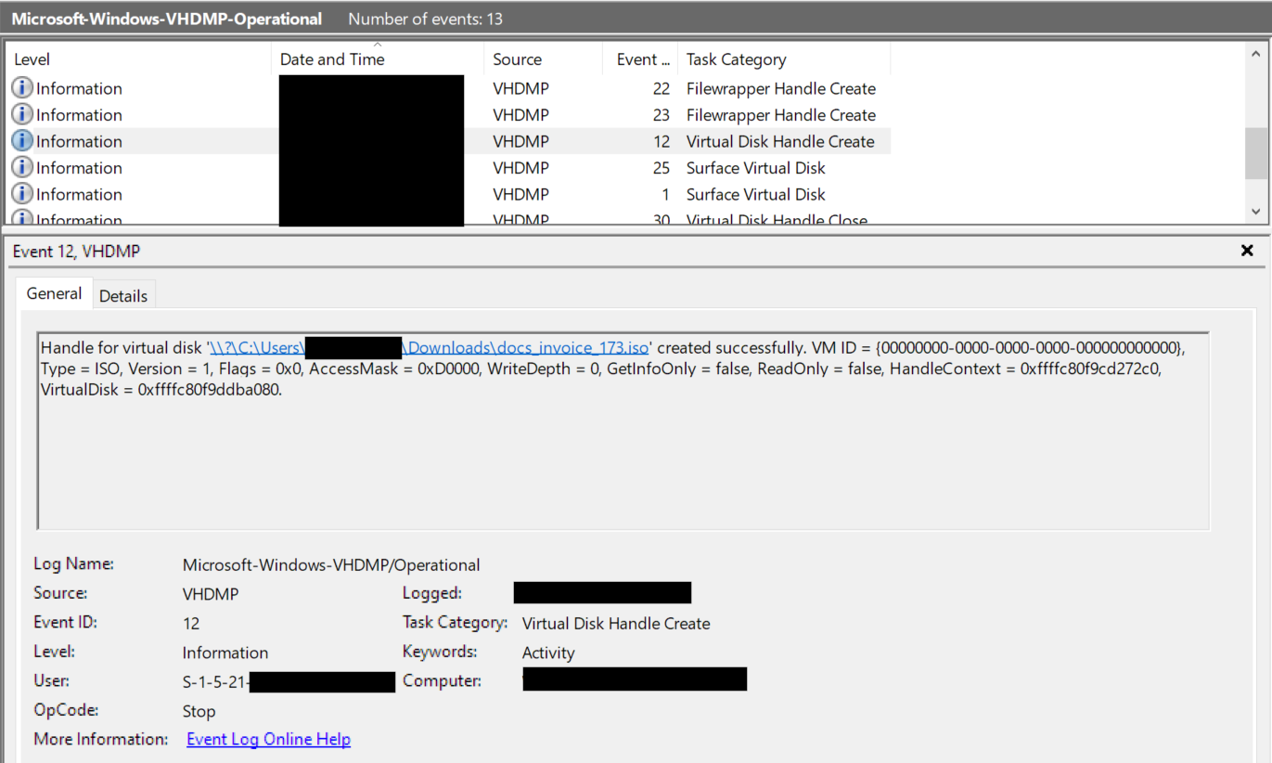Viewport: 1272px width, 763px height.
Task: Click the Level value Information in details
Action: [225, 653]
